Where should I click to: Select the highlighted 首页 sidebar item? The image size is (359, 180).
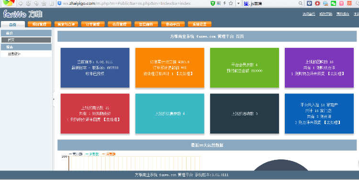[26, 40]
